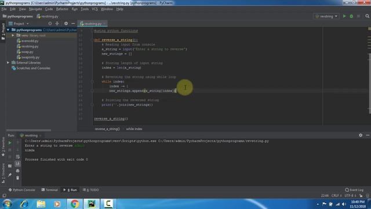Collapse the pythonprograms root folder

[x=8, y=30]
